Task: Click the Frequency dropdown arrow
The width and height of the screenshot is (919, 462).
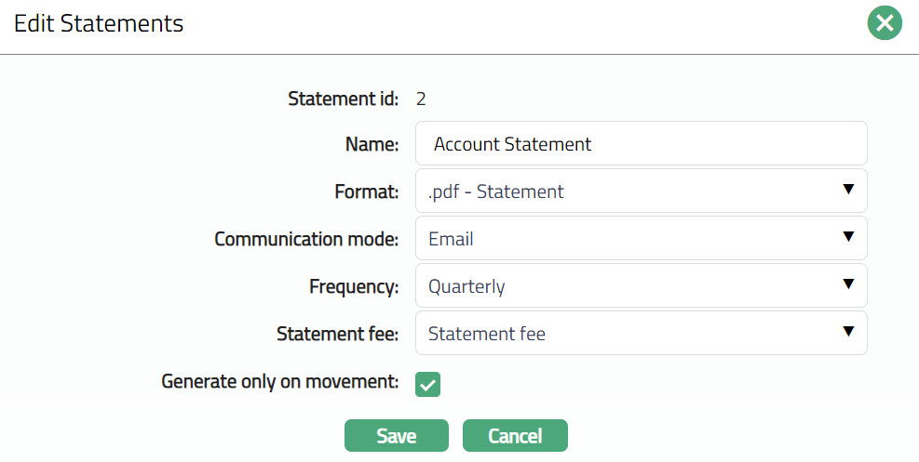Action: (847, 284)
